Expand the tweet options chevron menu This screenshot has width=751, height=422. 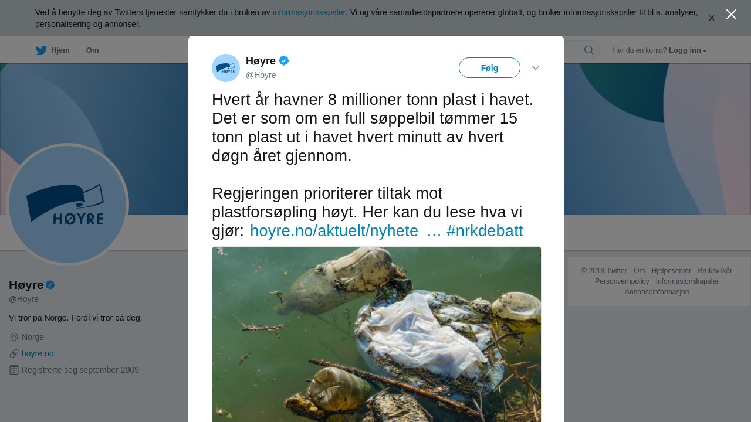536,68
